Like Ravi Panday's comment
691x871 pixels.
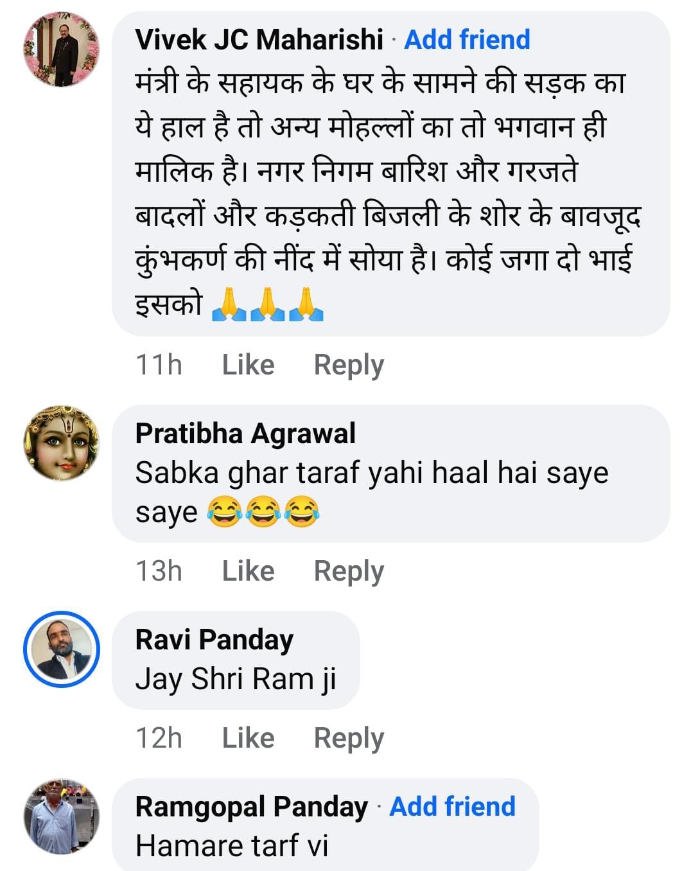(247, 737)
